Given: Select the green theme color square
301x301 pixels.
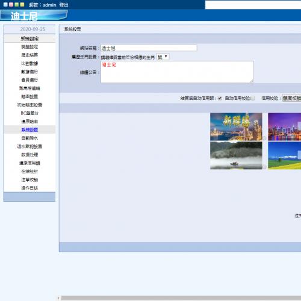Looking at the screenshot, I should [17, 4].
